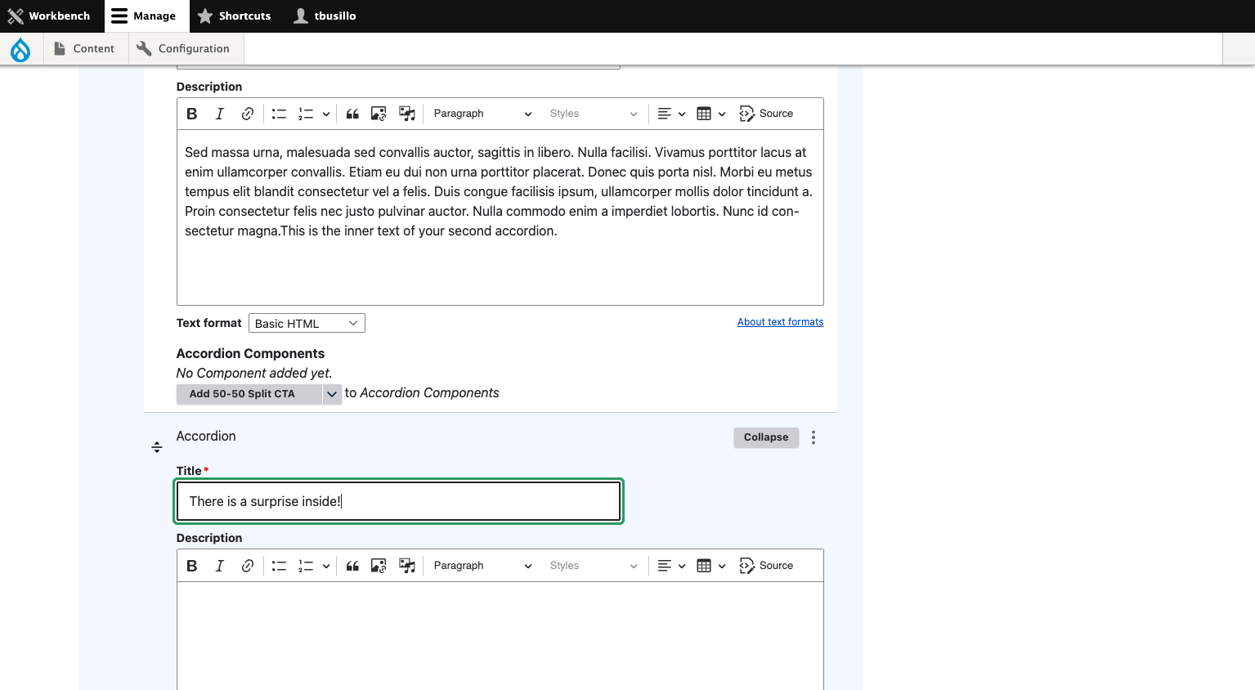Expand the Add 50-50 Split CTA dropdown arrow
This screenshot has height=690, width=1255.
[x=332, y=394]
